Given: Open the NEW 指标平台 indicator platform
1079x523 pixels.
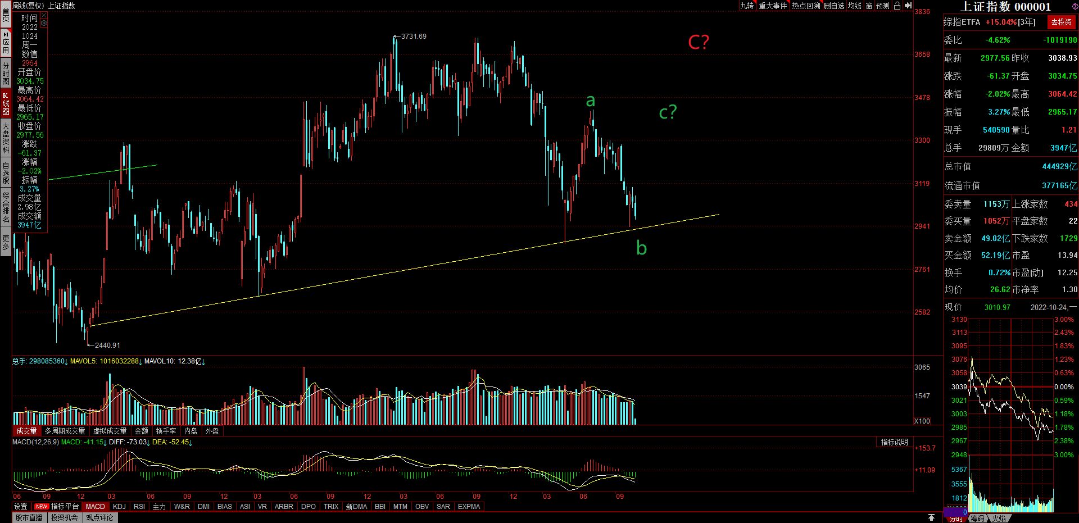Looking at the screenshot, I should pyautogui.click(x=57, y=506).
